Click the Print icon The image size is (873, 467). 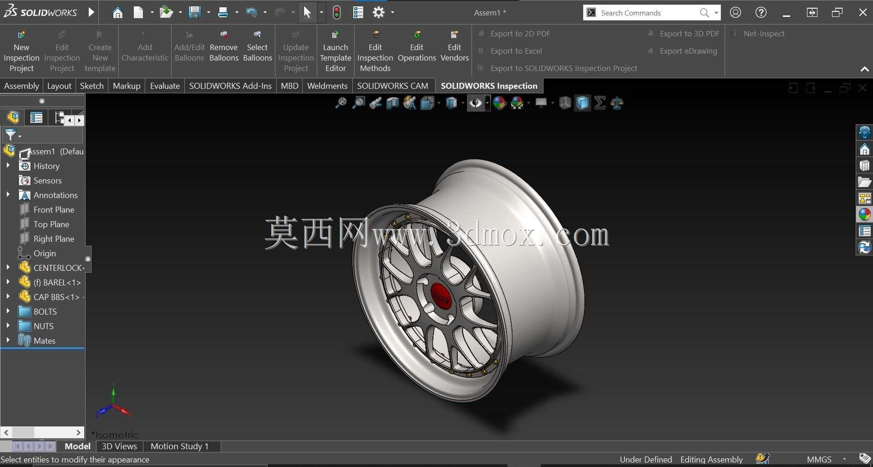pos(223,13)
